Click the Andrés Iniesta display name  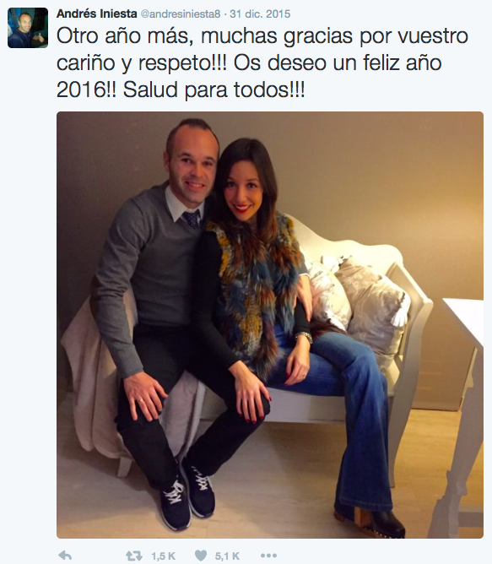pos(97,14)
